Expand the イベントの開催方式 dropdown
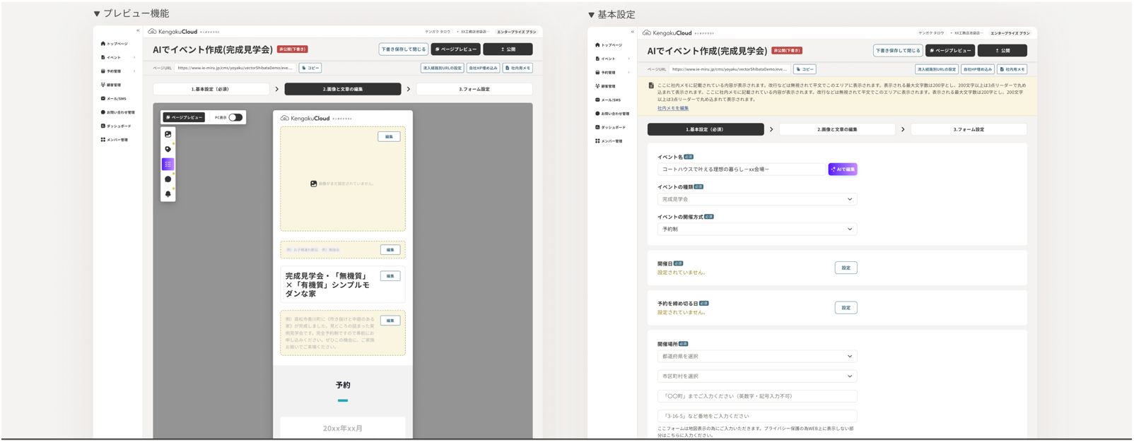This screenshot has height=442, width=1134. 756,229
